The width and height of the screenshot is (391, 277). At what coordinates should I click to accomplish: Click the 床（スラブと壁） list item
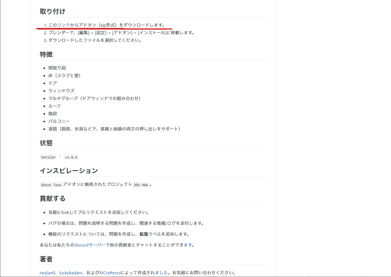(65, 76)
